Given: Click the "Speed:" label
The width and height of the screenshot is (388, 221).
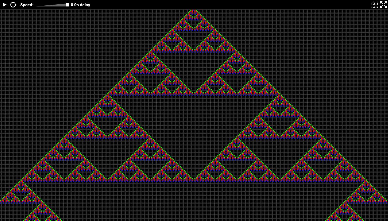Looking at the screenshot, I should [x=27, y=5].
